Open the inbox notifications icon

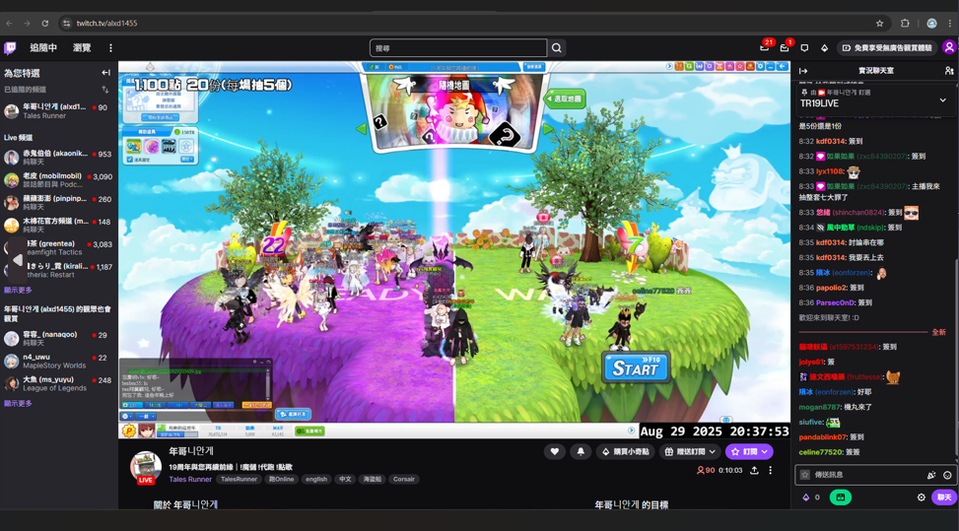(785, 47)
